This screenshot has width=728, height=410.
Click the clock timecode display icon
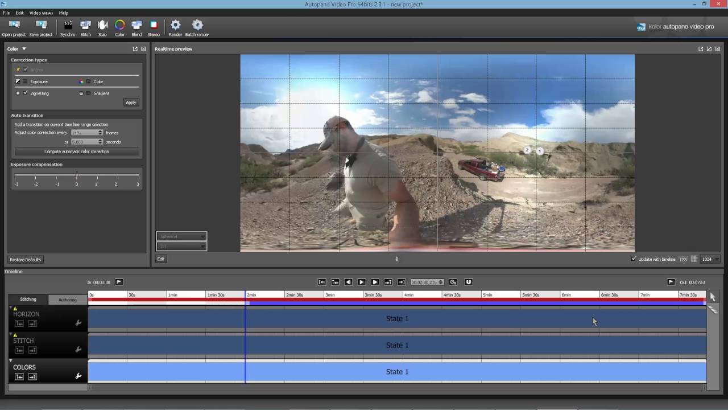click(453, 282)
